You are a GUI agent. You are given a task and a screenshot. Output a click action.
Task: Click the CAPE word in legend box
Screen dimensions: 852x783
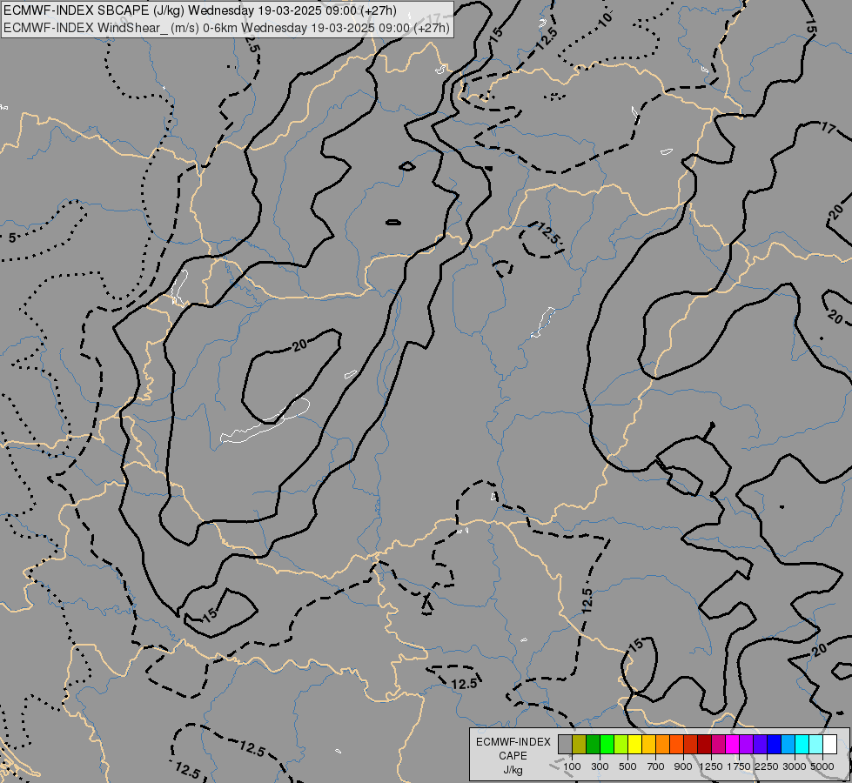pos(513,756)
